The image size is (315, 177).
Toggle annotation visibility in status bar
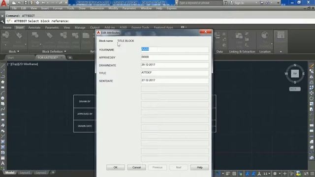247,174
